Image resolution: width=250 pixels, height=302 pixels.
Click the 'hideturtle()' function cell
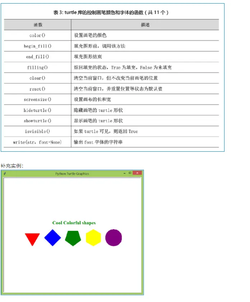pos(37,110)
